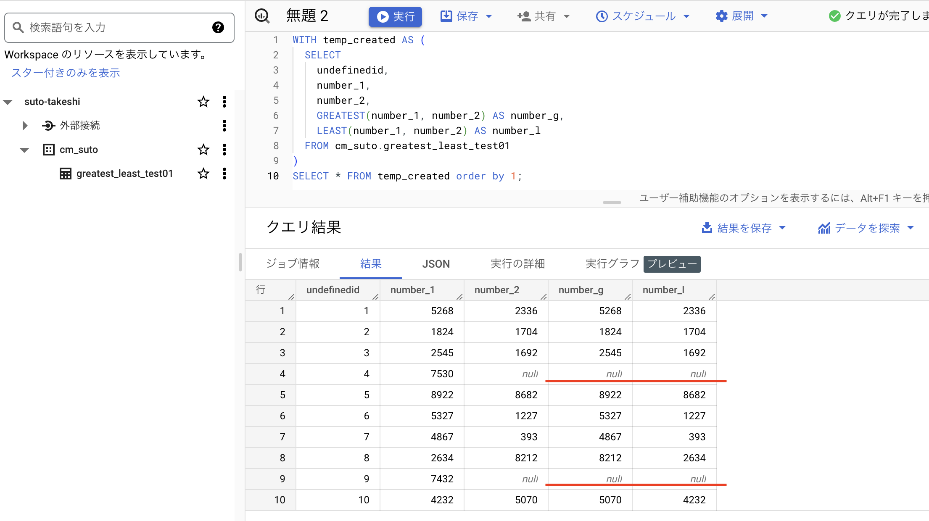This screenshot has height=521, width=929.
Task: Select greatest_least_test01 table in tree
Action: pyautogui.click(x=124, y=174)
